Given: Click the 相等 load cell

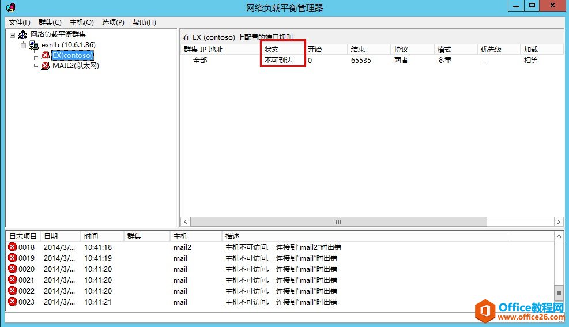Looking at the screenshot, I should pyautogui.click(x=530, y=60).
